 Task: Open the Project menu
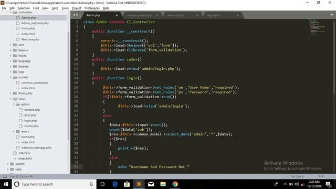77,8
